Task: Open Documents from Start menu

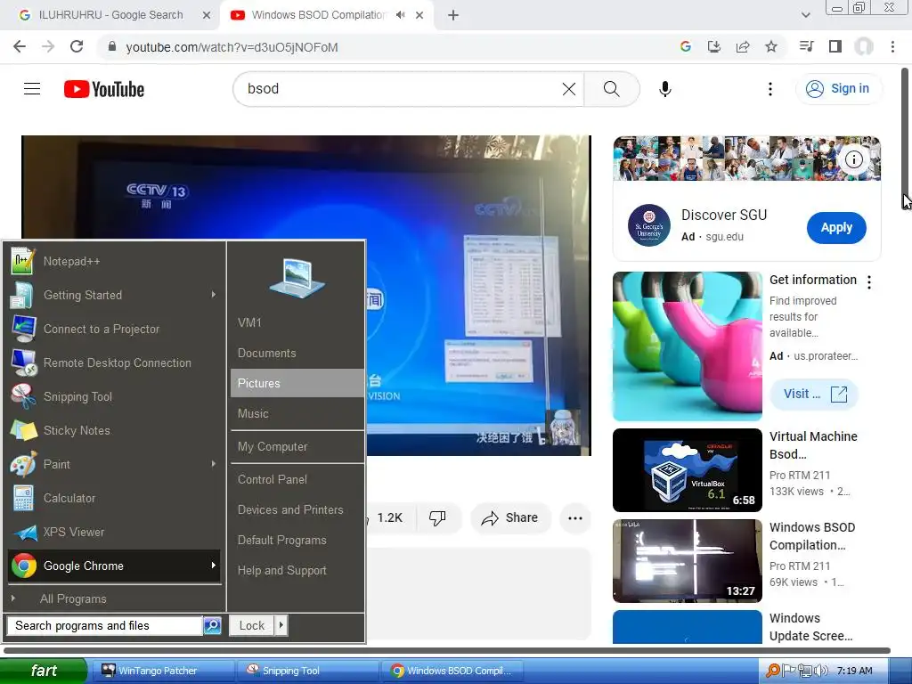Action: [297, 353]
